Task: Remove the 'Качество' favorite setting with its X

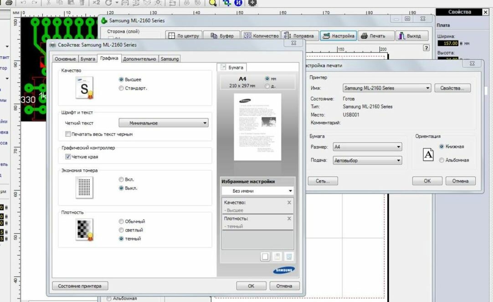Action: point(289,202)
